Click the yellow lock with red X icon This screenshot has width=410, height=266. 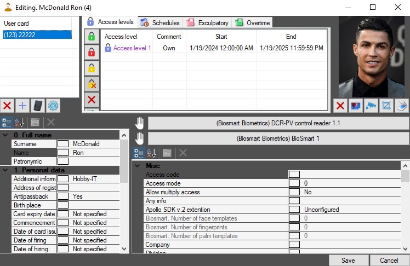[x=92, y=84]
